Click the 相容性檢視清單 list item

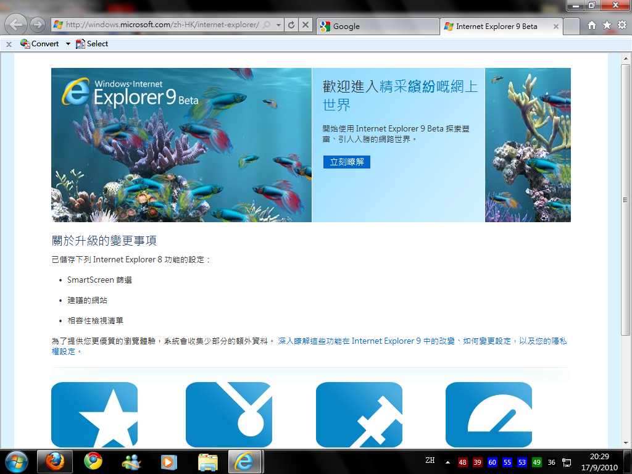(95, 320)
